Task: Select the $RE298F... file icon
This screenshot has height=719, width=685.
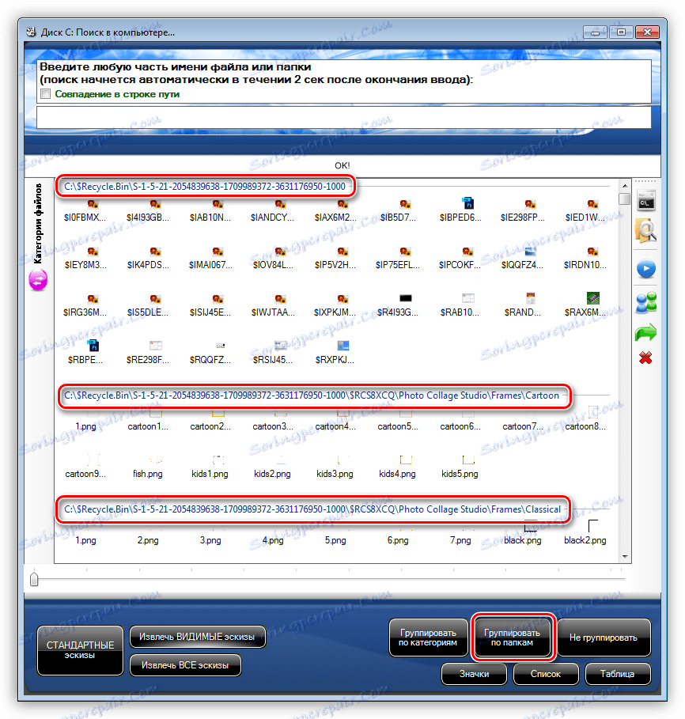Action: pos(156,346)
